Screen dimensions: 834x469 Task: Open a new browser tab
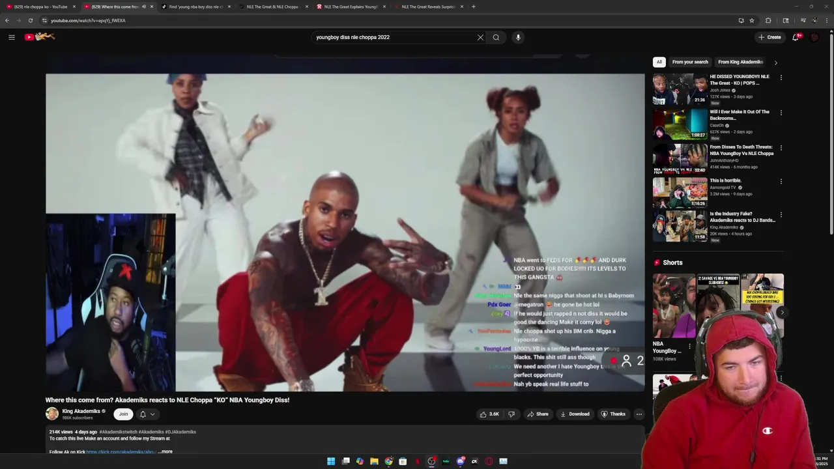click(x=474, y=7)
